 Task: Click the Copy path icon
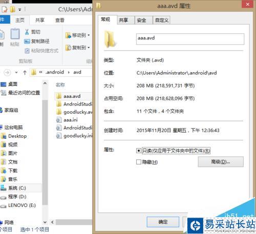point(27,41)
